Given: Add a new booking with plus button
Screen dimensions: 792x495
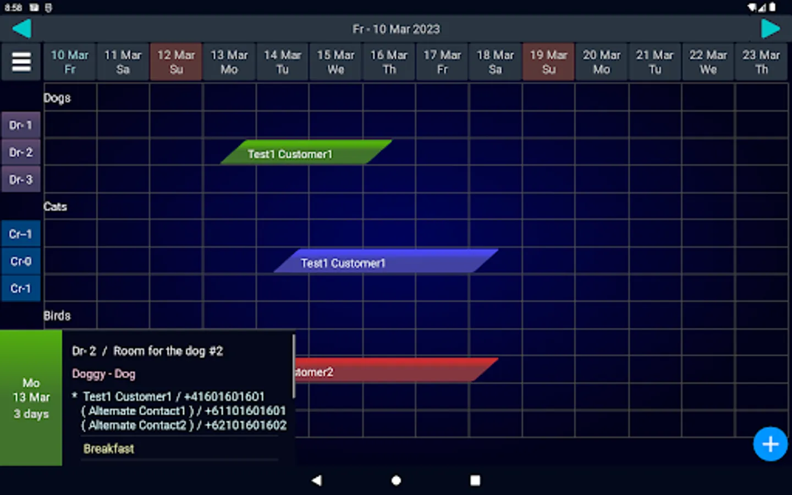Looking at the screenshot, I should point(770,444).
